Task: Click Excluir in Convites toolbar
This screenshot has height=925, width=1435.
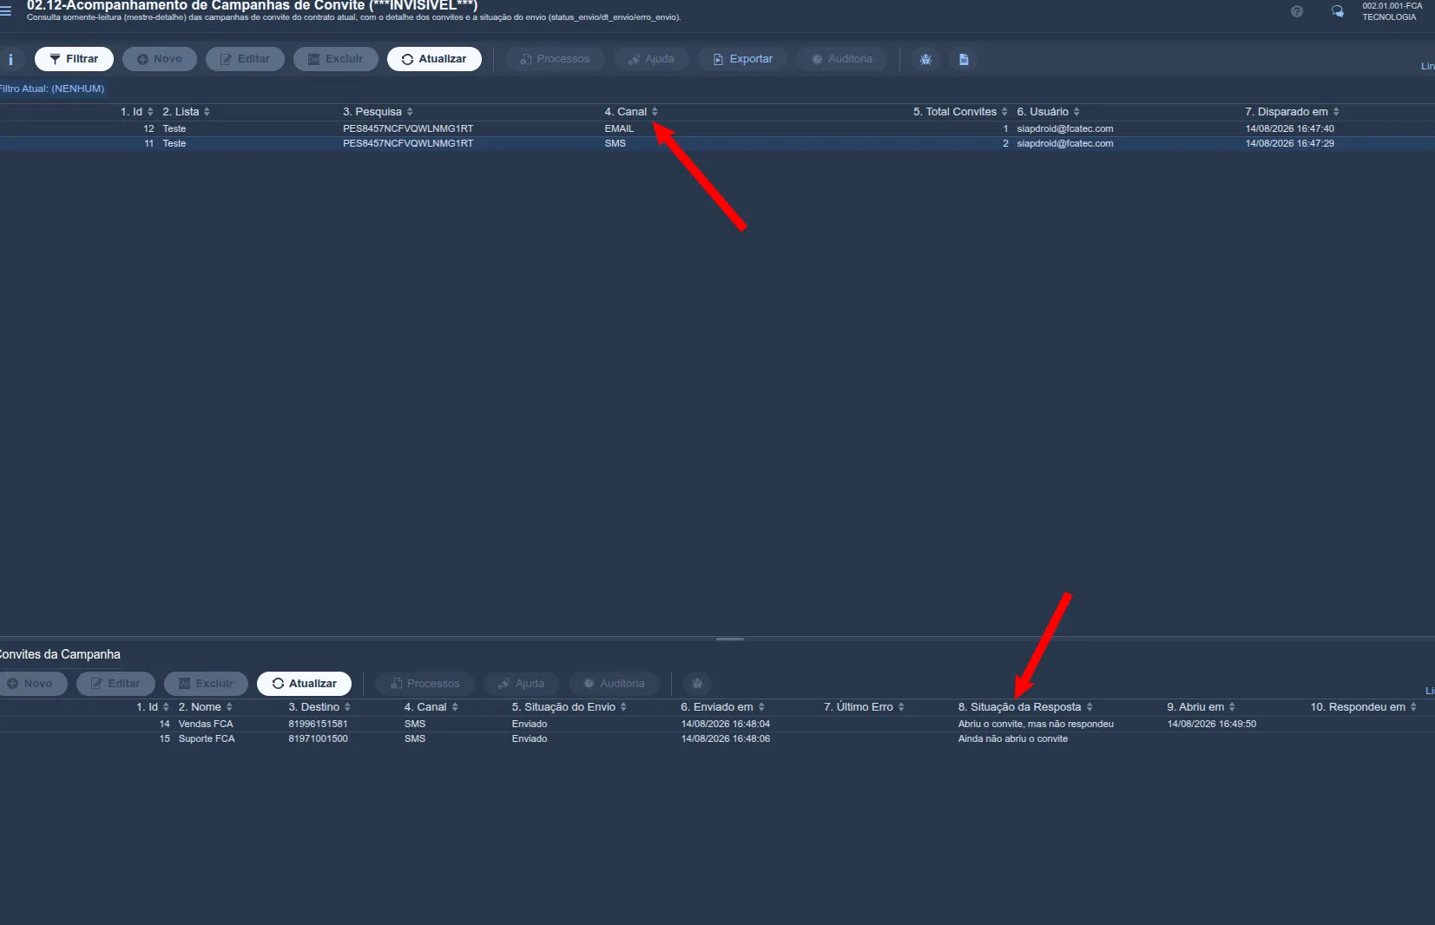Action: click(x=206, y=684)
